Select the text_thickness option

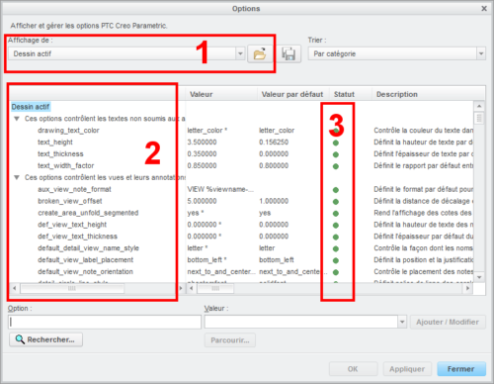pyautogui.click(x=60, y=154)
